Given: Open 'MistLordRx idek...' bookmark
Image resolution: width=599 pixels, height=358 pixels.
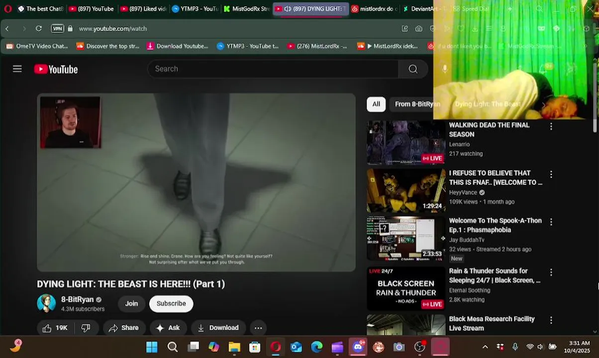Looking at the screenshot, I should 388,46.
